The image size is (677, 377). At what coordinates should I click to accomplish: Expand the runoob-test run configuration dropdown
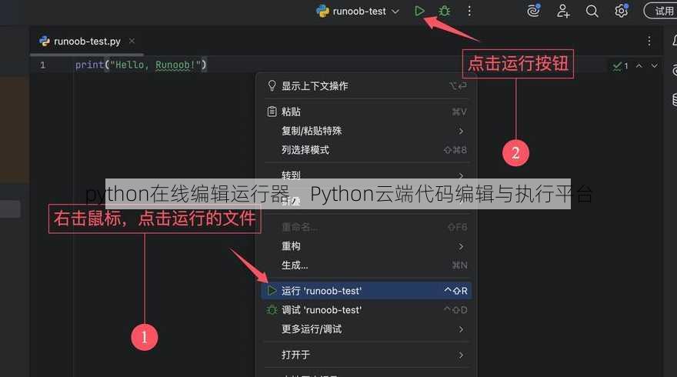coord(395,12)
